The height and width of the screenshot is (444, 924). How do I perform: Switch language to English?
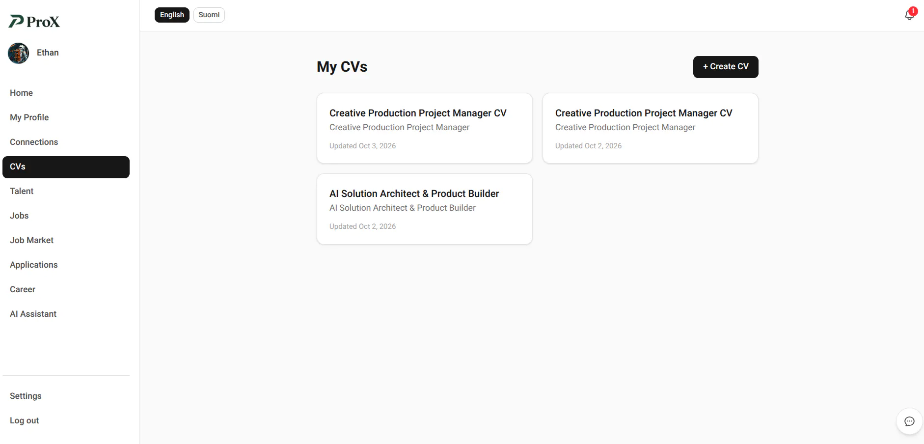pyautogui.click(x=172, y=15)
